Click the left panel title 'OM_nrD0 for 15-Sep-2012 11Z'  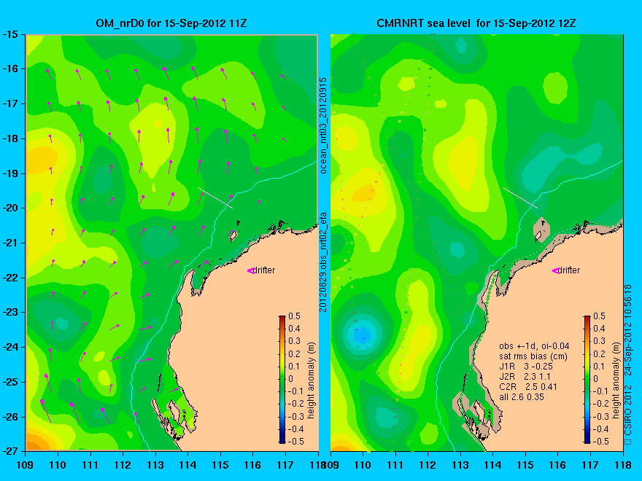[x=171, y=23]
